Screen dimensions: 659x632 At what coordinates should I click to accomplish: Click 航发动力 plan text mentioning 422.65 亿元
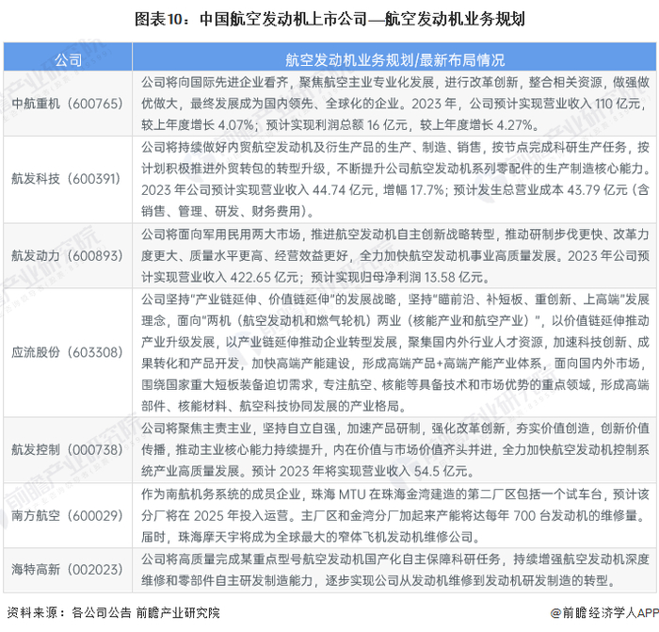(395, 255)
